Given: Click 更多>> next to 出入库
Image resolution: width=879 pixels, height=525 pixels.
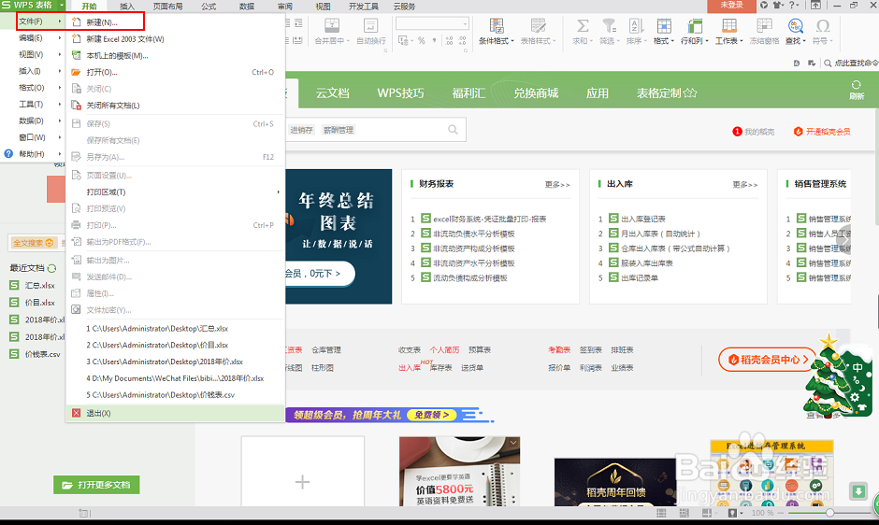Looking at the screenshot, I should coord(745,184).
